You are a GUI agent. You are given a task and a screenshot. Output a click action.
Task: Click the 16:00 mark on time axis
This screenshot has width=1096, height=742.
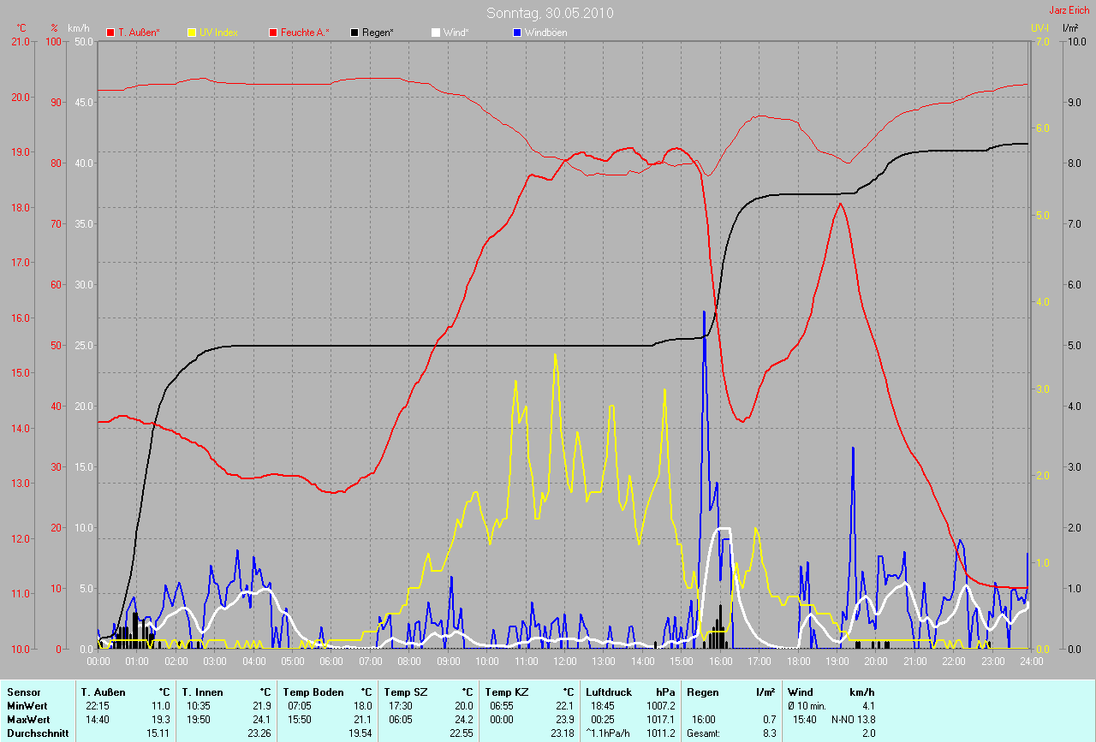click(720, 661)
